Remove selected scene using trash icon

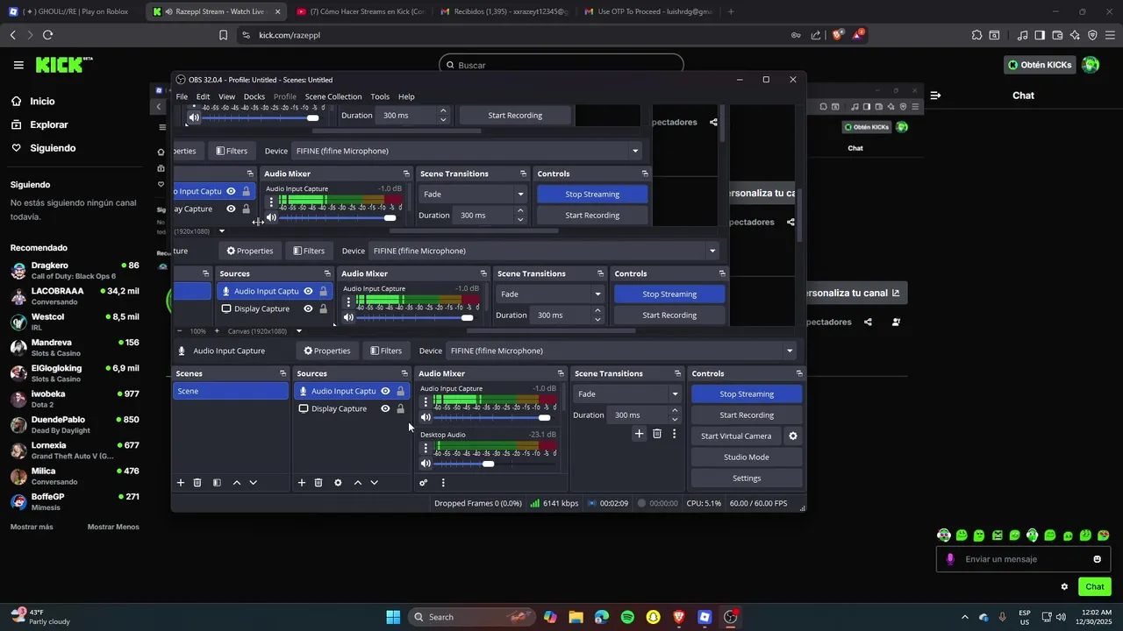(197, 483)
